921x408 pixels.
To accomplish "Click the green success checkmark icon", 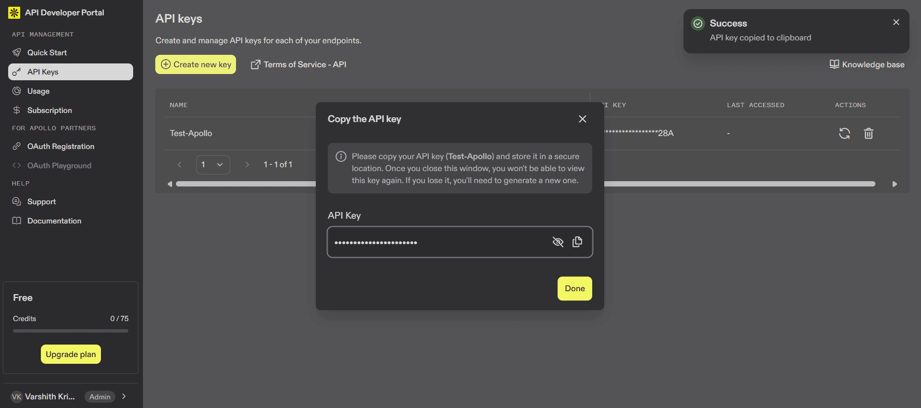I will coord(698,23).
